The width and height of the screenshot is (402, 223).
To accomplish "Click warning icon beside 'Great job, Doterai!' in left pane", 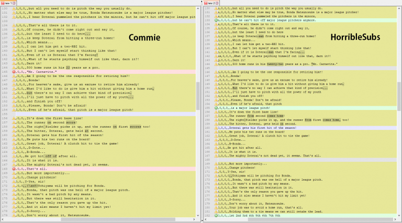I will click(14, 143).
